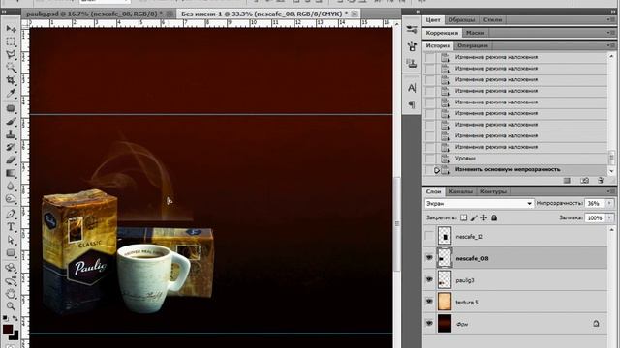This screenshot has width=620, height=348.
Task: Select the Healing Brush tool
Action: coord(11,108)
